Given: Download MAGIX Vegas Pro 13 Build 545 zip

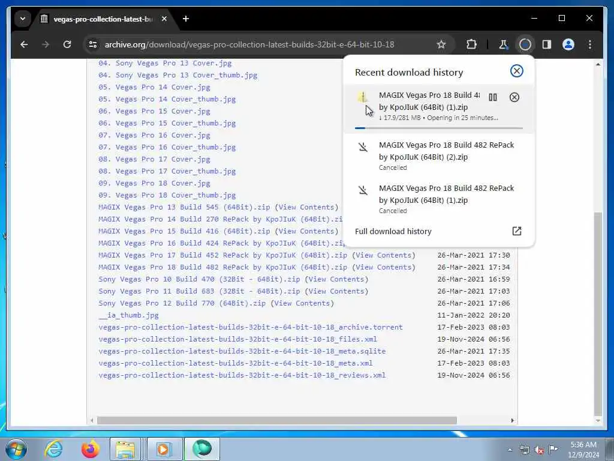Looking at the screenshot, I should (x=184, y=207).
